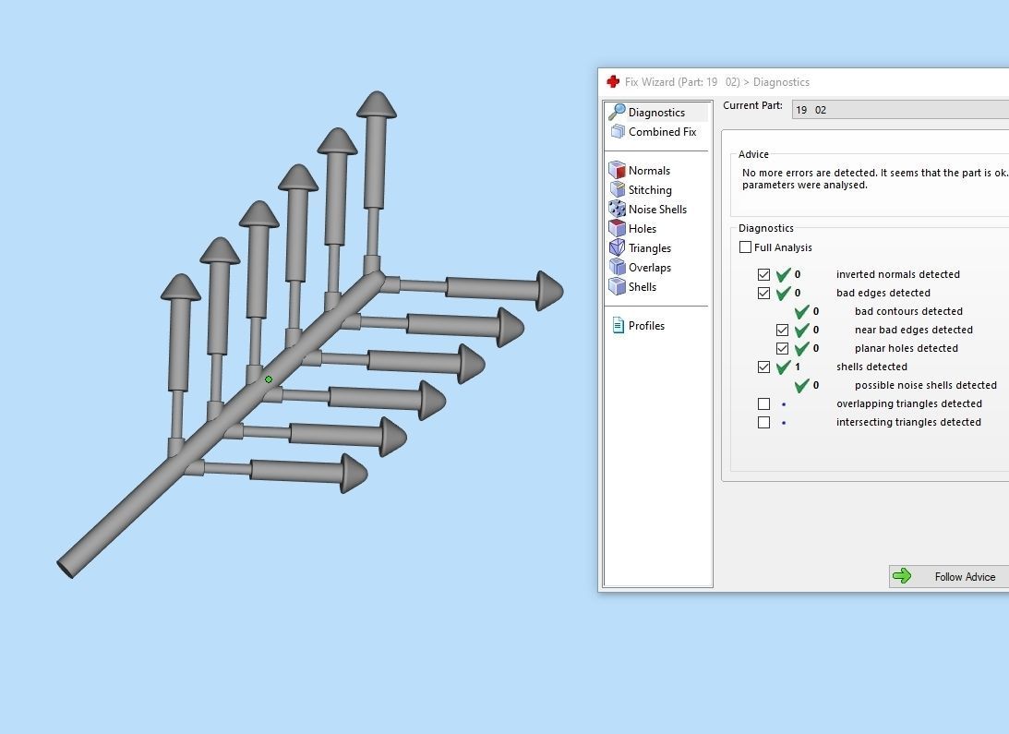Click the 'overlapping triangles detected' label
Screen dimensions: 1009x734
908,403
